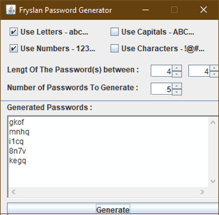Click scroll up arrow in passwords list

point(213,122)
